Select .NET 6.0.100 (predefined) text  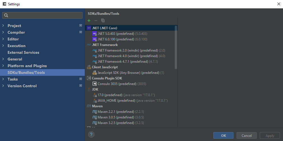pos(116,39)
